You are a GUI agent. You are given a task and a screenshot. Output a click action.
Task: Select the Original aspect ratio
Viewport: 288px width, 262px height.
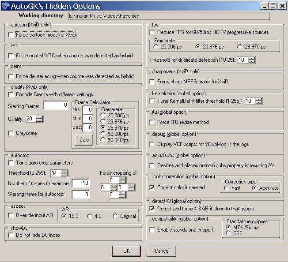pyautogui.click(x=115, y=216)
